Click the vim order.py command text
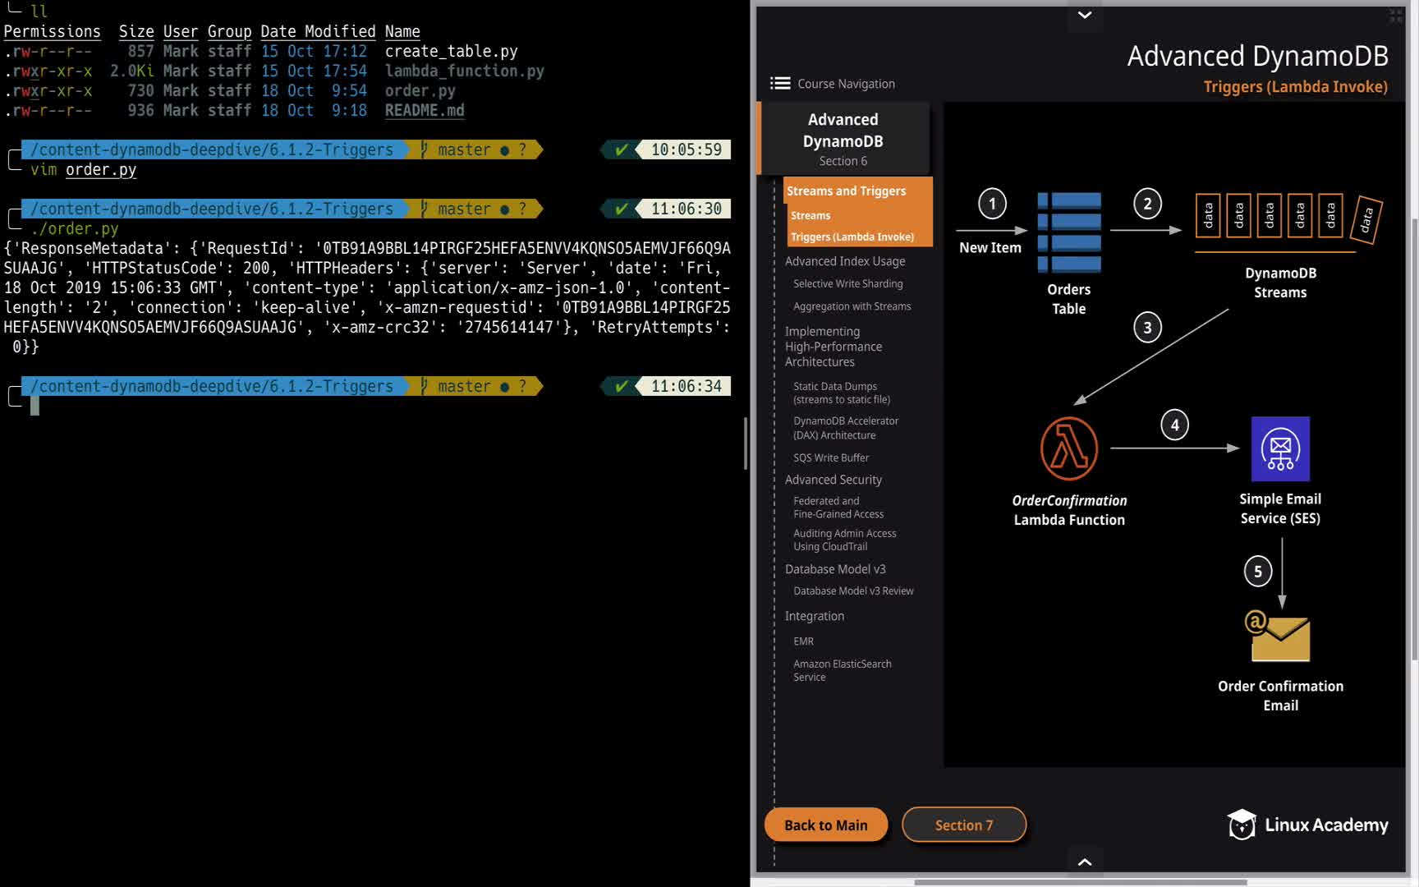The height and width of the screenshot is (887, 1419). [84, 169]
